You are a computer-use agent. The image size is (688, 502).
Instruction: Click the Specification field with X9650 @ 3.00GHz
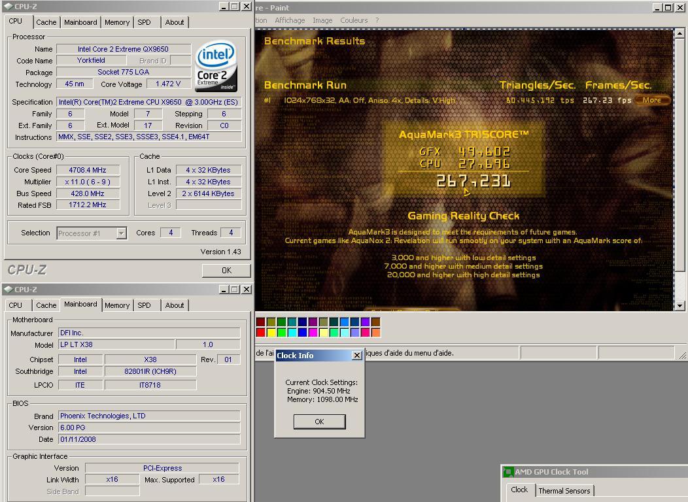click(x=148, y=102)
